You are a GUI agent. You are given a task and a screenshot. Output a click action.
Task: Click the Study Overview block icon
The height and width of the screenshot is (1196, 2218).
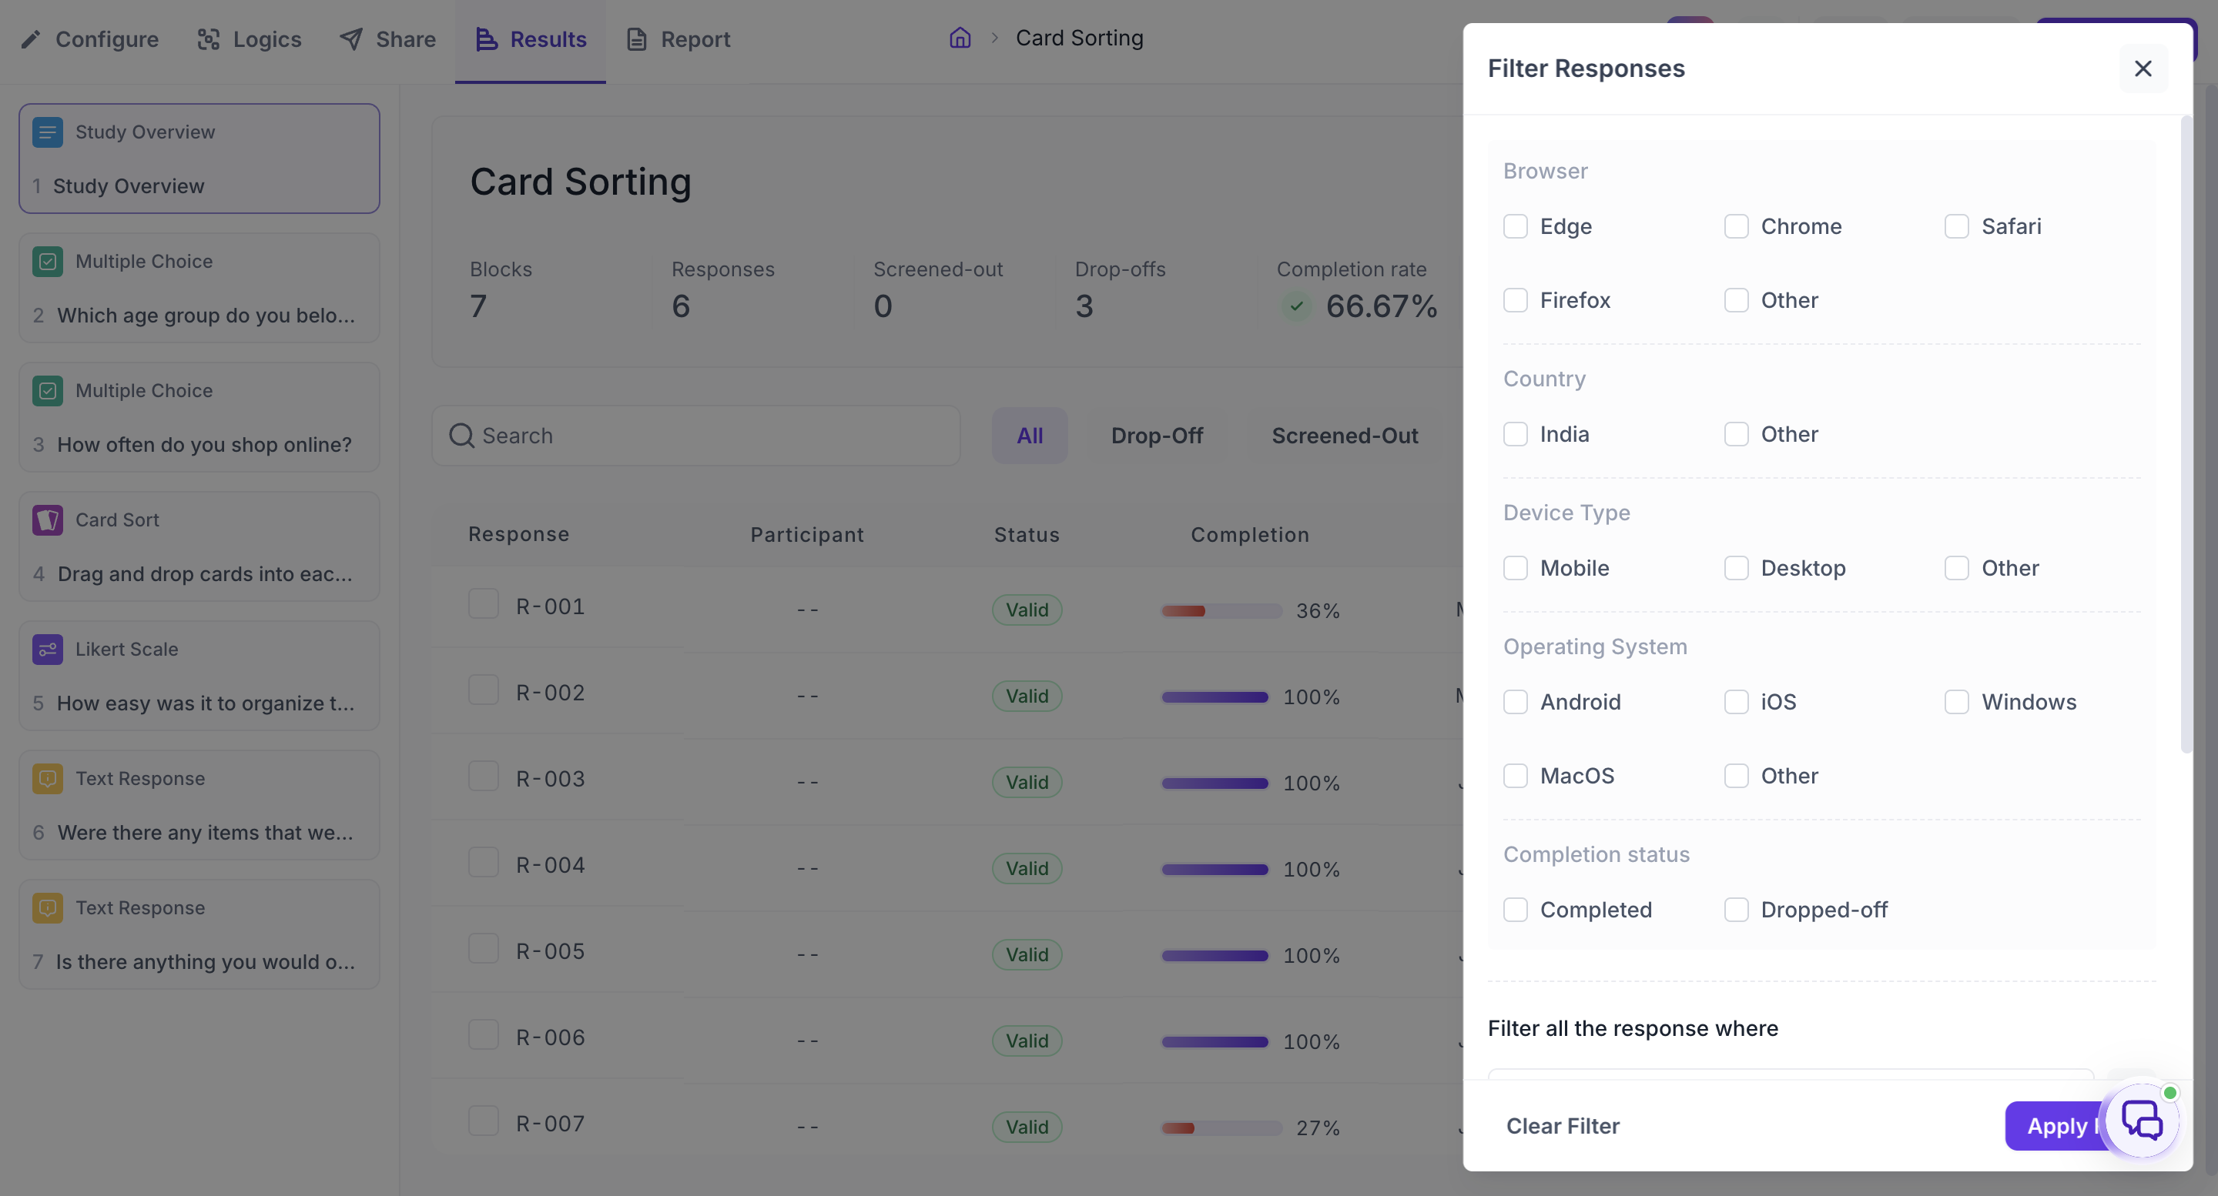click(x=47, y=132)
